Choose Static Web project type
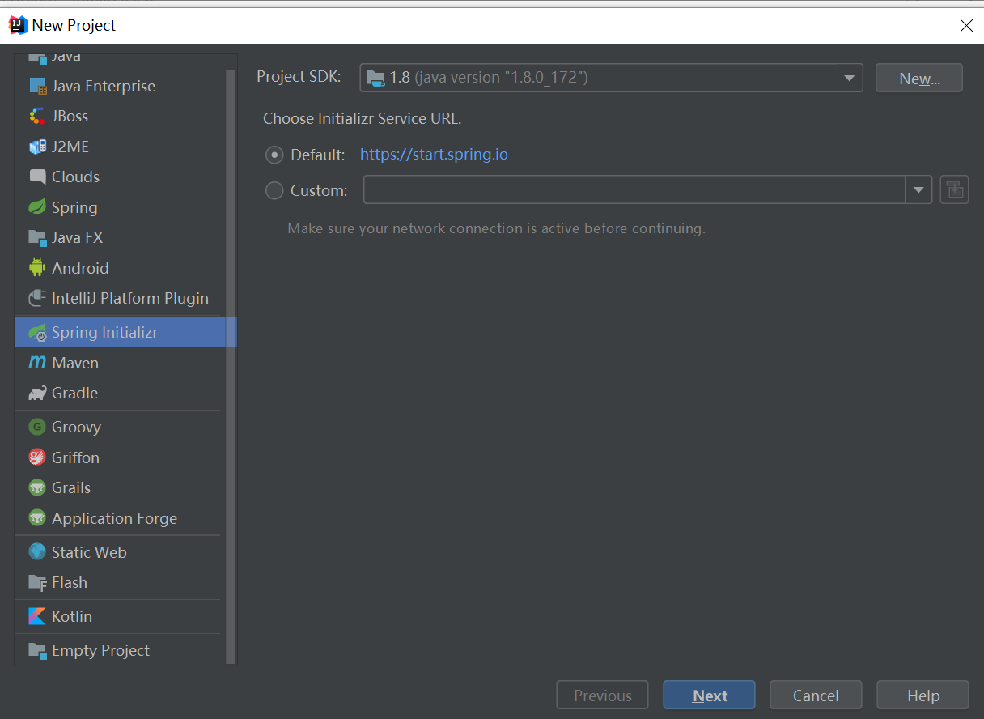984x719 pixels. [118, 552]
